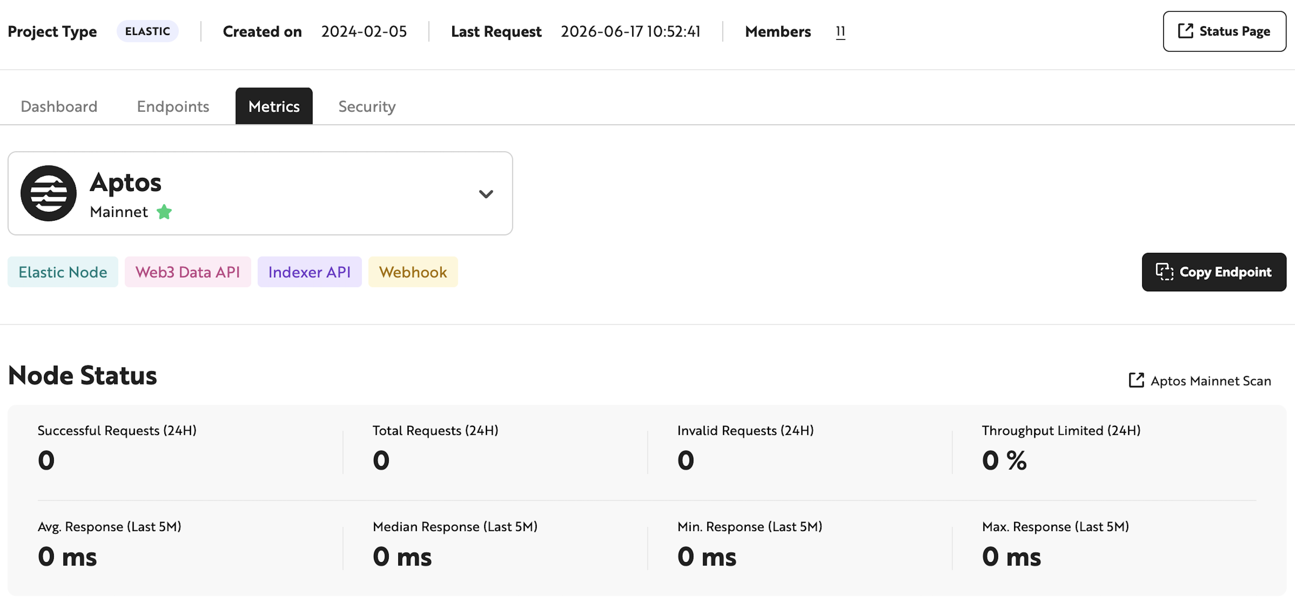Viewport: 1295px width, 605px height.
Task: Click the 0 % throughput value
Action: pyautogui.click(x=1004, y=460)
